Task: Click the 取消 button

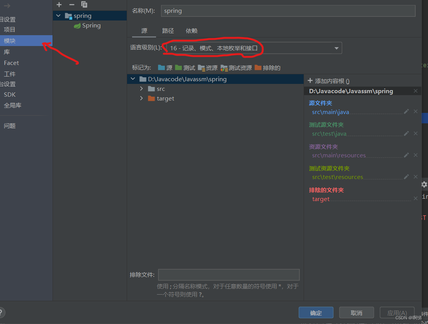Action: click(x=356, y=312)
